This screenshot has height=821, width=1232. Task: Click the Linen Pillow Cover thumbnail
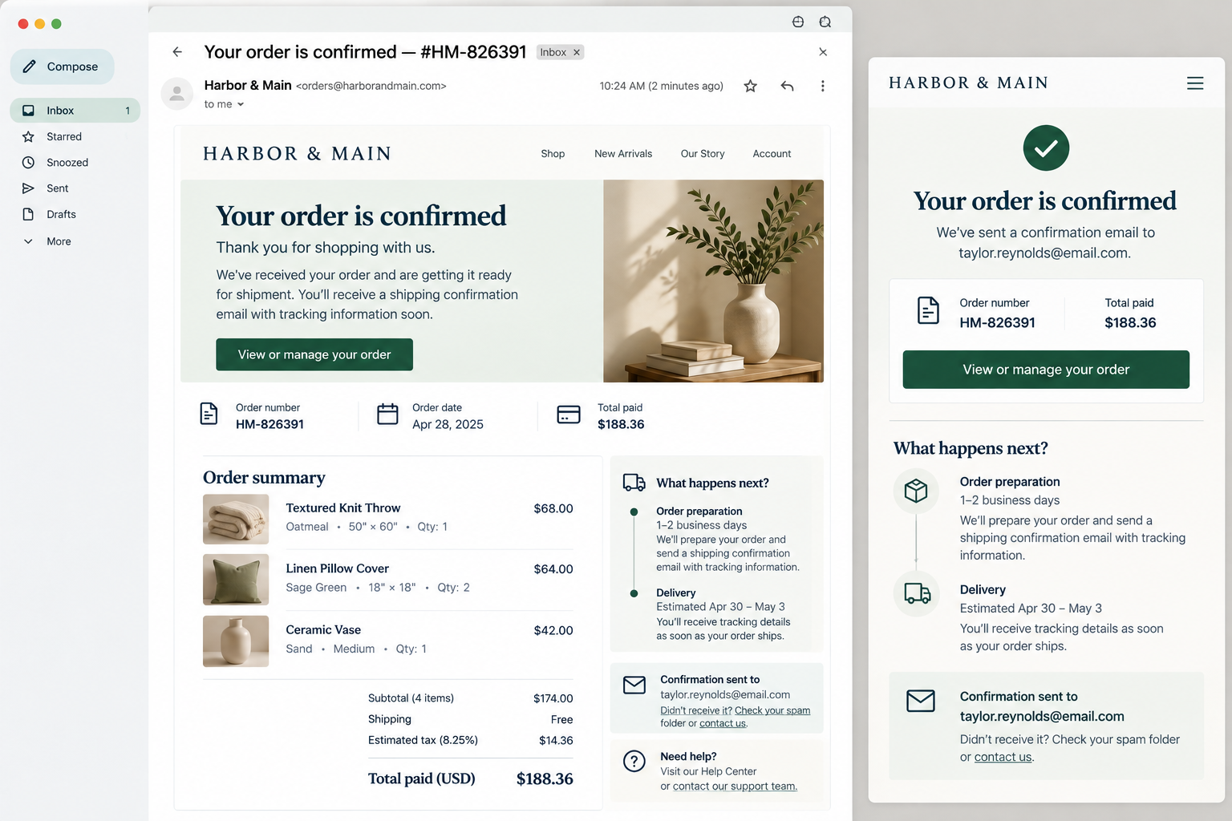pos(236,580)
